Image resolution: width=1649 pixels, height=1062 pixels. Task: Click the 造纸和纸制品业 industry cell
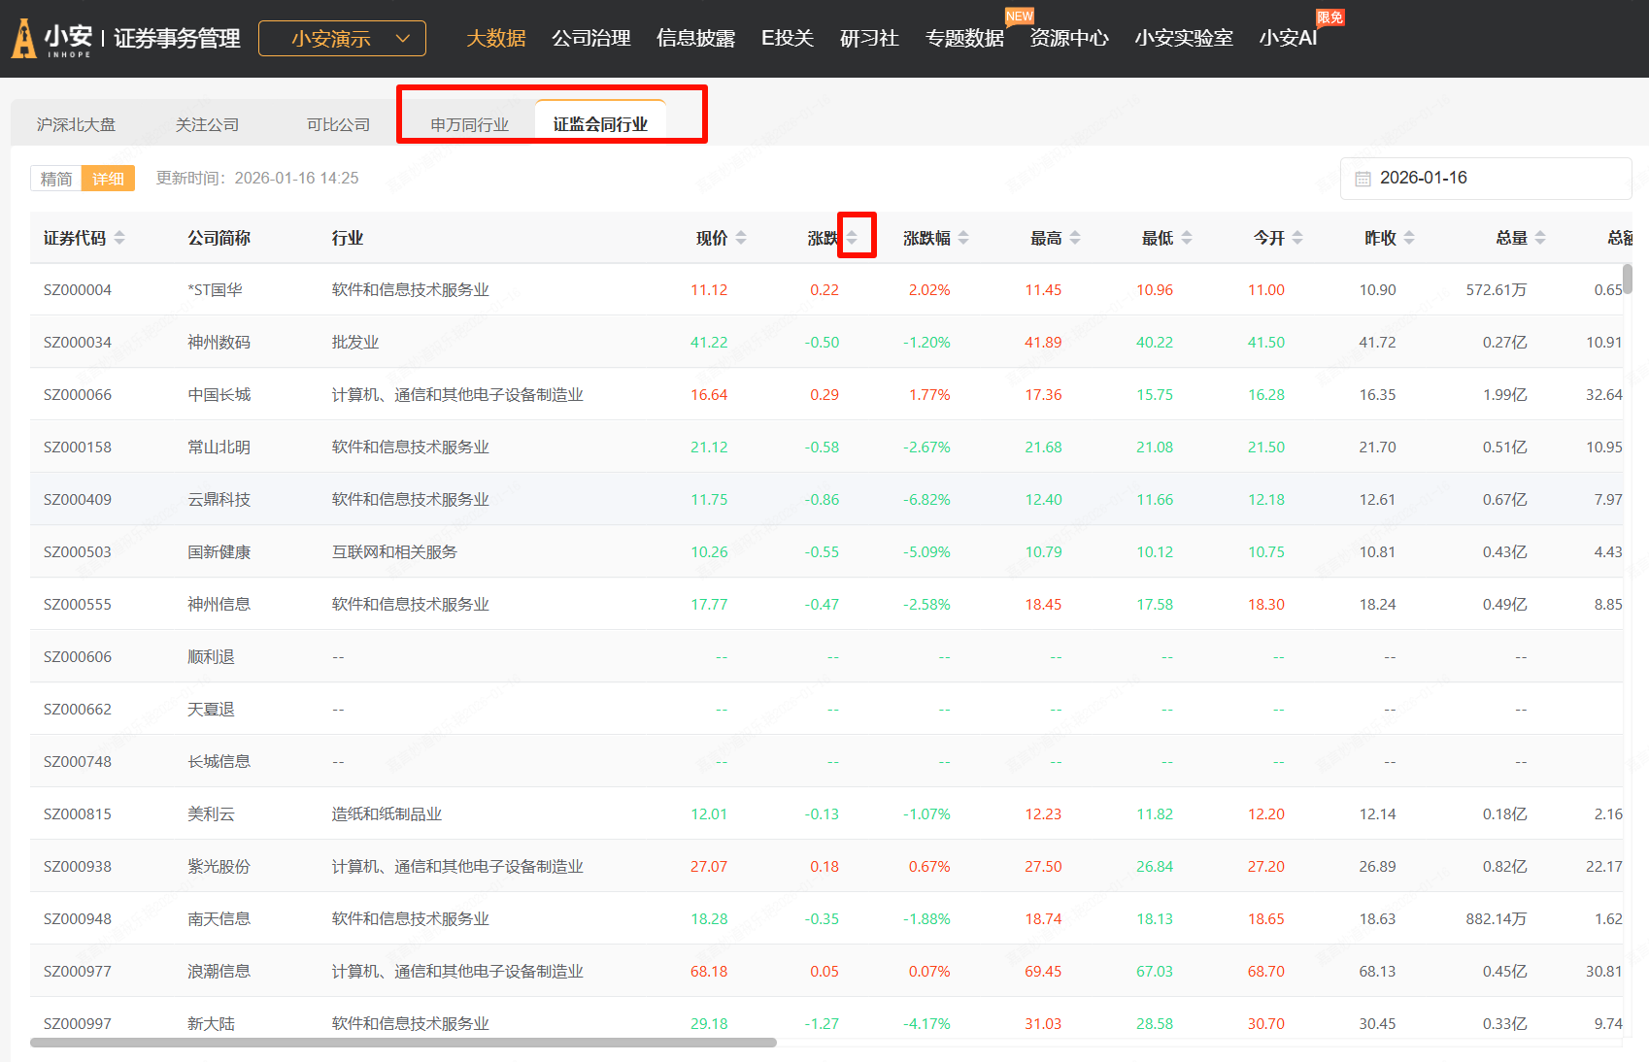click(387, 813)
